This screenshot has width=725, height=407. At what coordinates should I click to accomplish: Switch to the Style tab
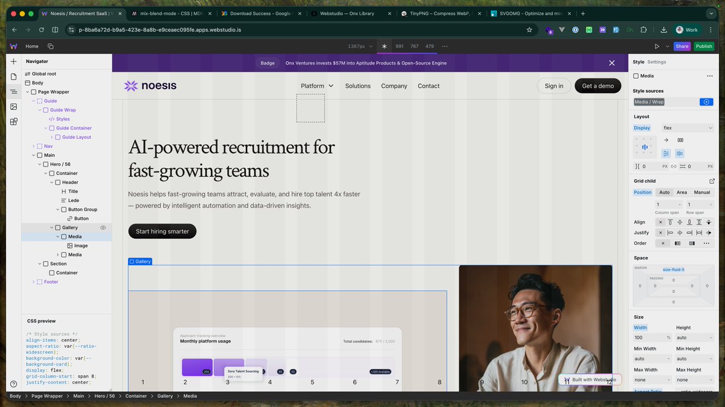pos(639,62)
